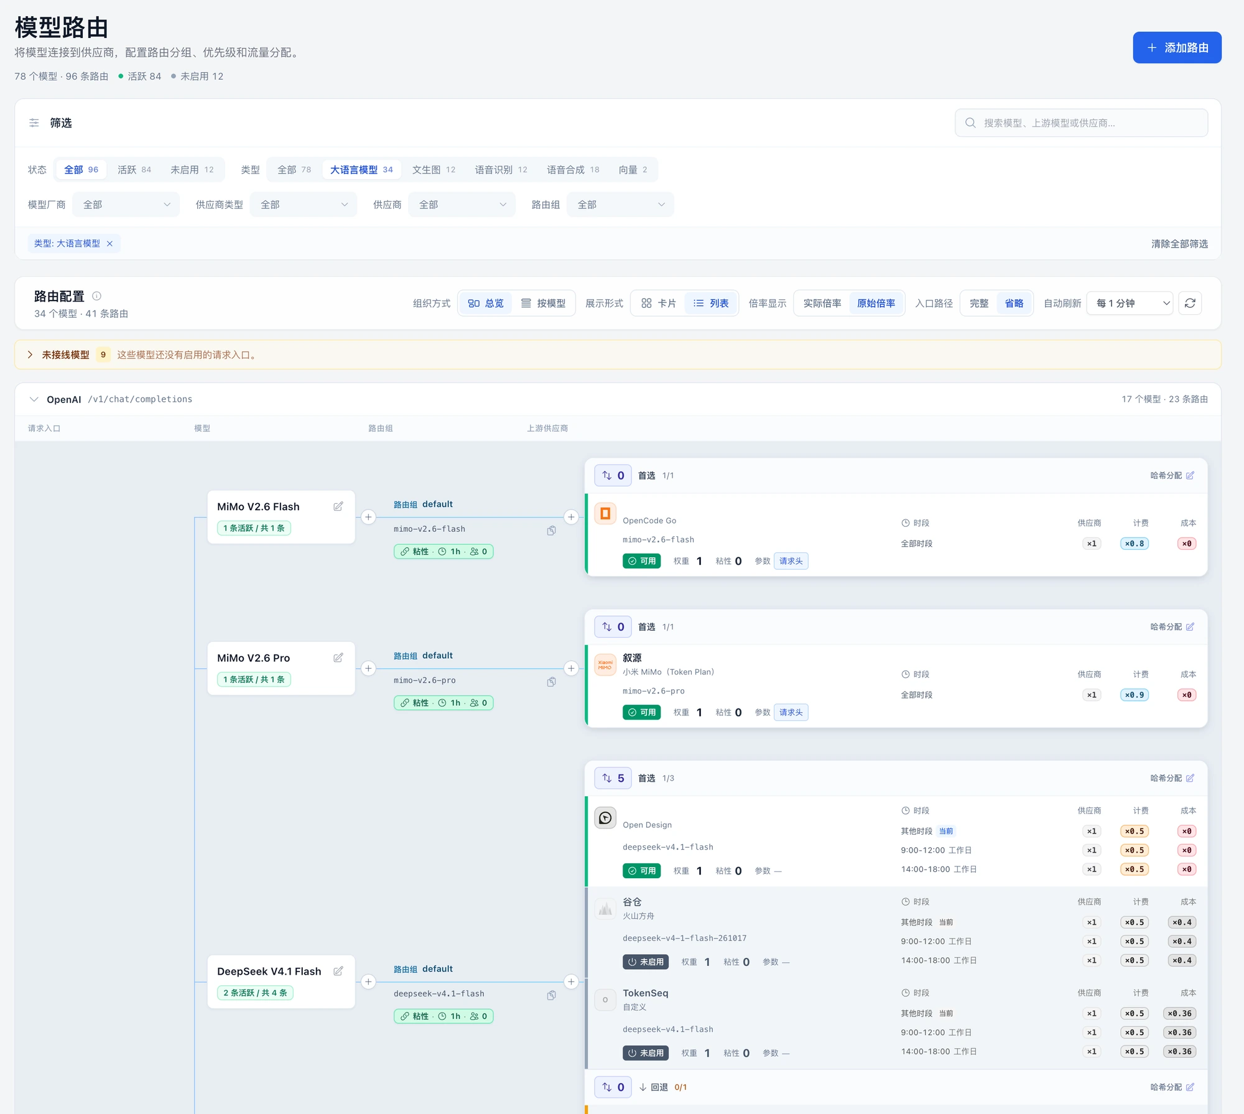This screenshot has height=1114, width=1244.
Task: Collapse the OpenAI /v1/chat/completions section
Action: pyautogui.click(x=34, y=399)
